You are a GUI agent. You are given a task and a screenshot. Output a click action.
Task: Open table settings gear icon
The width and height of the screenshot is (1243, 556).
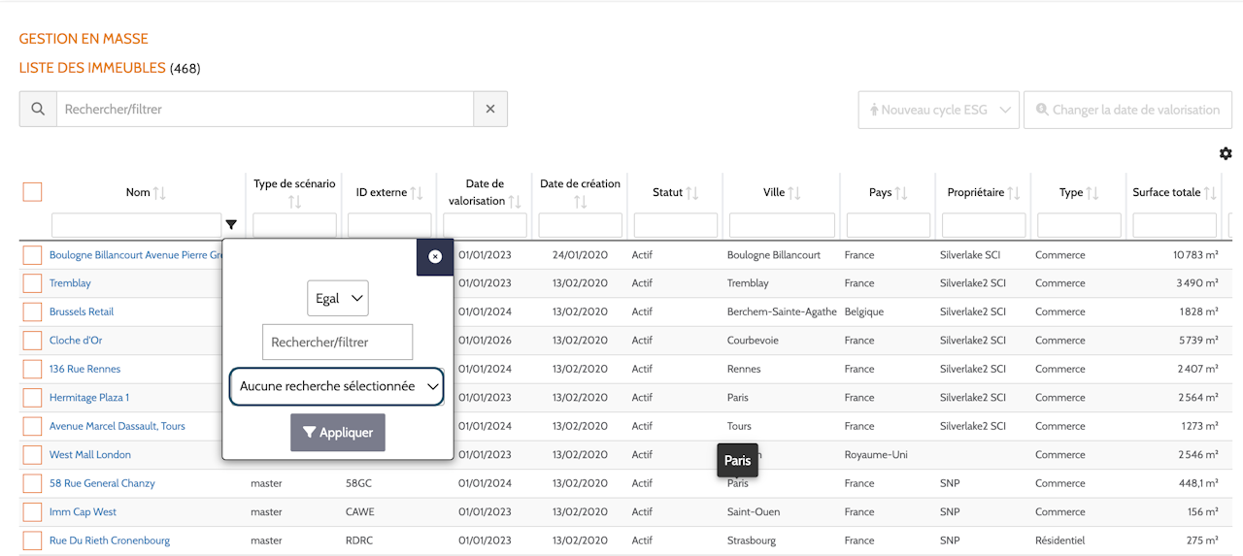(1226, 154)
